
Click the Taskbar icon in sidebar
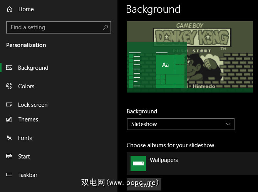10,175
